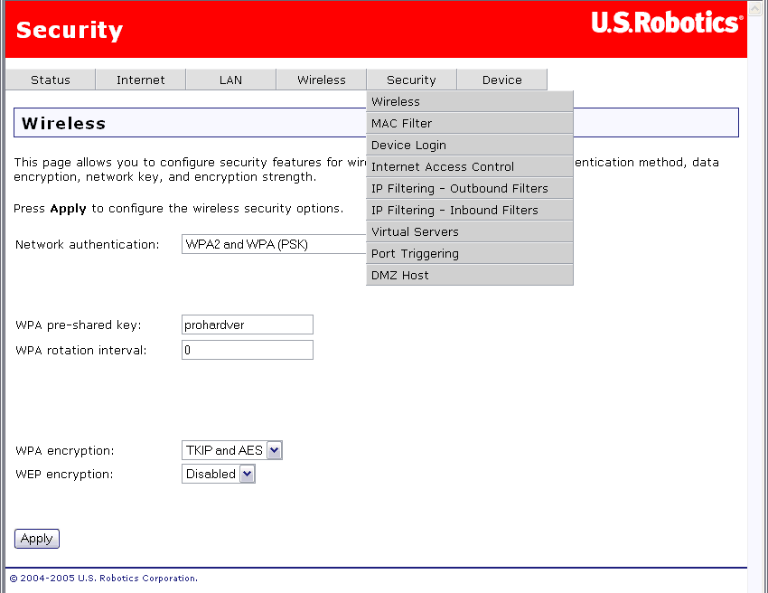Screen dimensions: 768x593
Task: Choose Port Triggering menu entry
Action: (470, 253)
